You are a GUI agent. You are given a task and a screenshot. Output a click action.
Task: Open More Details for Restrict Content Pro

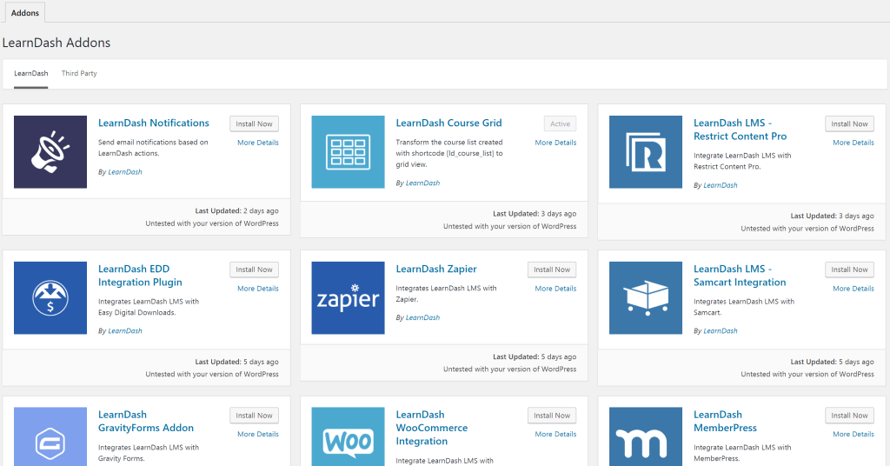point(853,143)
